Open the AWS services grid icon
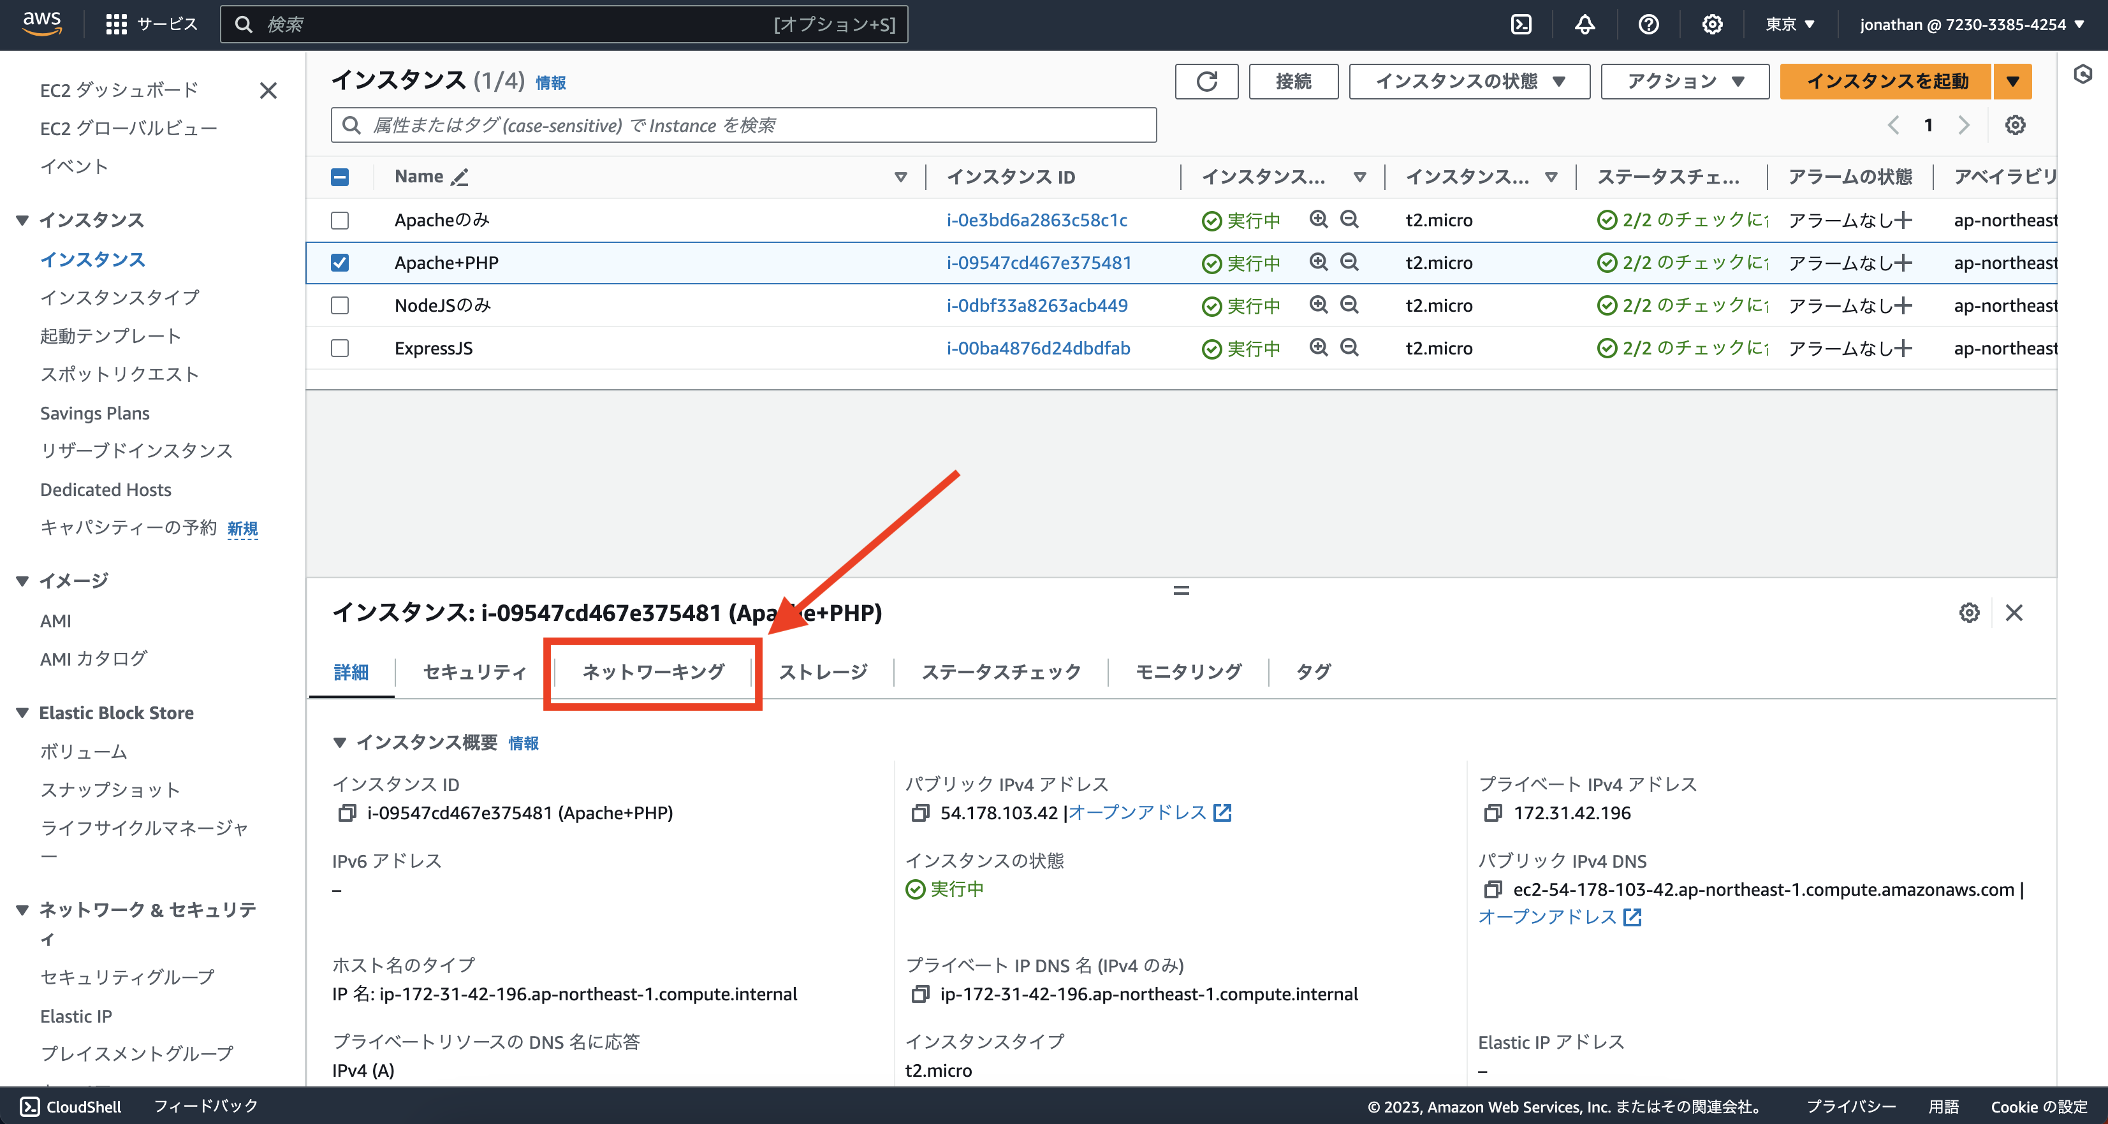 (116, 24)
